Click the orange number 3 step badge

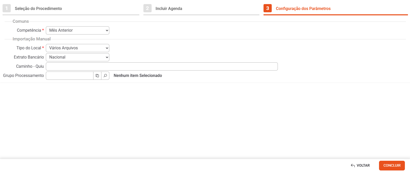pos(268,8)
